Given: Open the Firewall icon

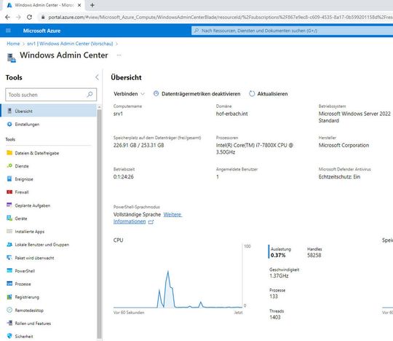Looking at the screenshot, I should click(x=9, y=192).
